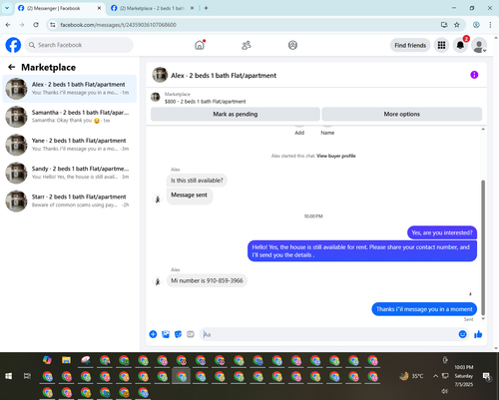This screenshot has height=400, width=499.
Task: Open the emoji picker in message box
Action: (462, 334)
